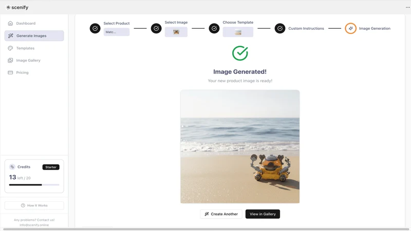Viewport: 411px width, 231px height.
Task: Click the Choose Template step checkmark circle
Action: (214, 28)
